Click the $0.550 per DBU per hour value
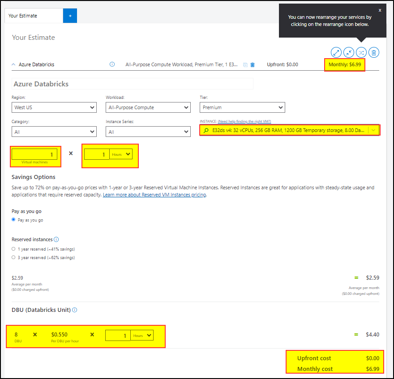This screenshot has height=379, width=394. pyautogui.click(x=59, y=335)
